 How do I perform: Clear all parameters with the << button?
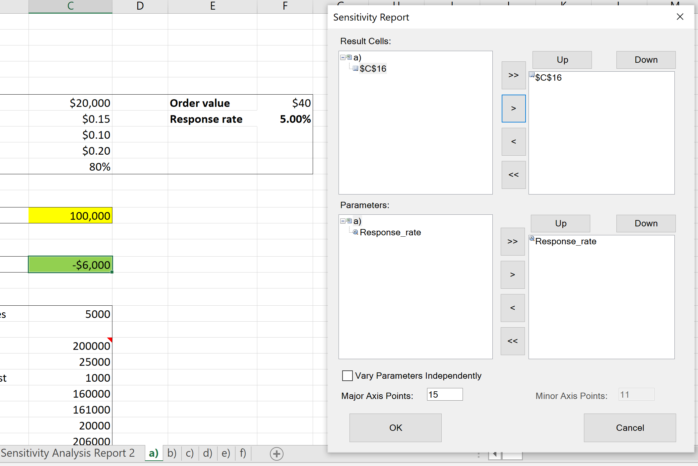[x=512, y=341]
